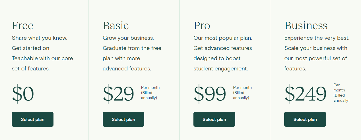Click the billed annually note beside $99
This screenshot has height=140, width=361.
[x=242, y=93]
